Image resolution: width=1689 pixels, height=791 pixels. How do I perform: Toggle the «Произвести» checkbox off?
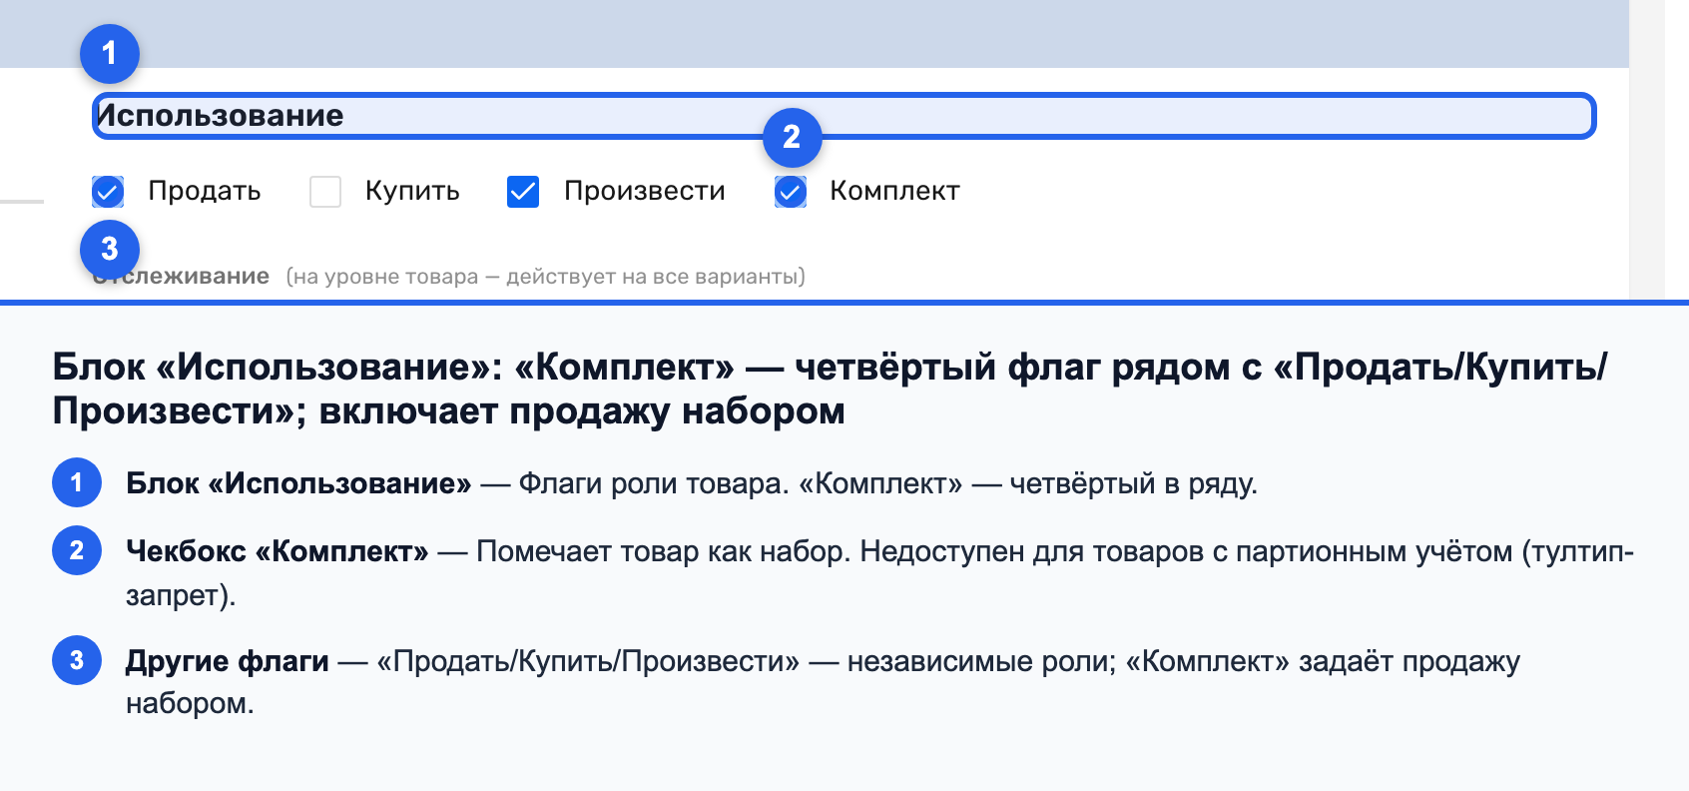(523, 192)
